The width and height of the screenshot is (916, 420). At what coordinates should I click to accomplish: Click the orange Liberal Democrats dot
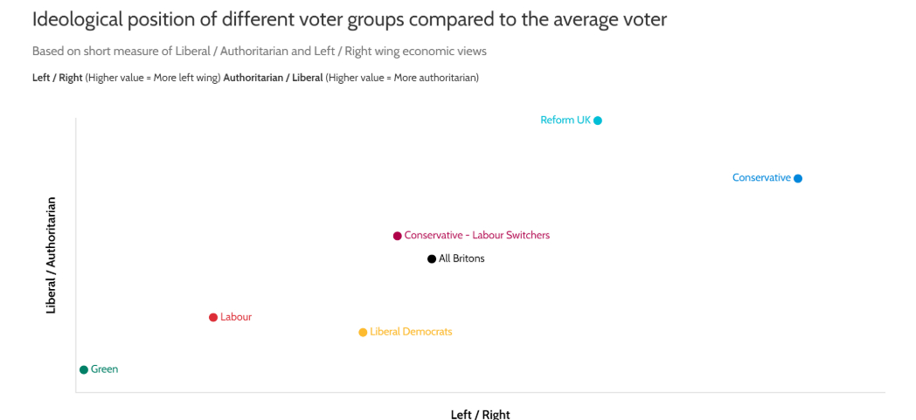click(x=363, y=333)
